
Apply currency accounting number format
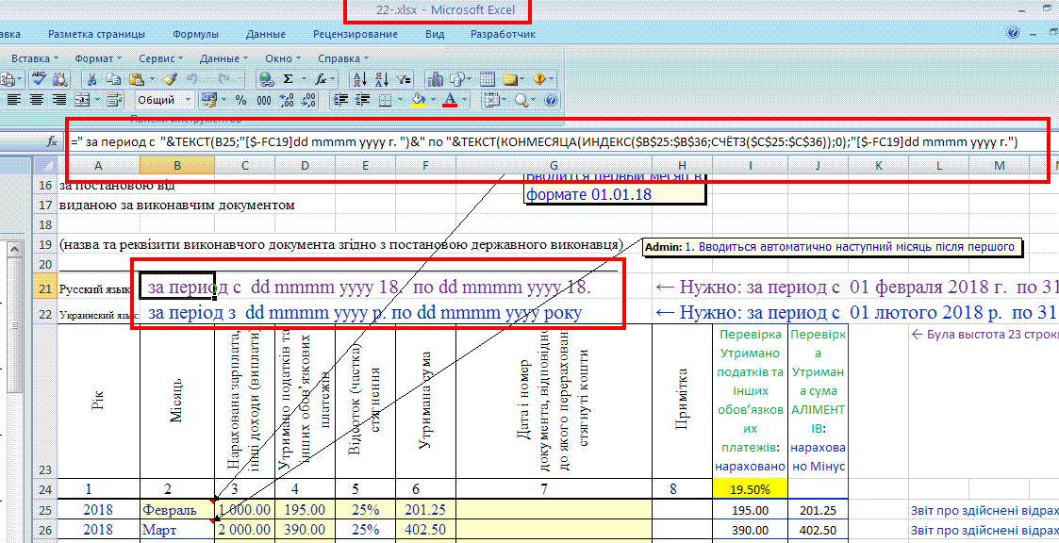pos(208,100)
